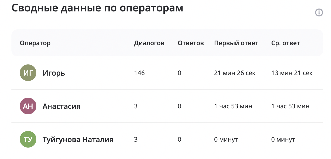This screenshot has width=331, height=159.
Task: Click Анастасия's АН avatar icon
Action: [x=28, y=106]
